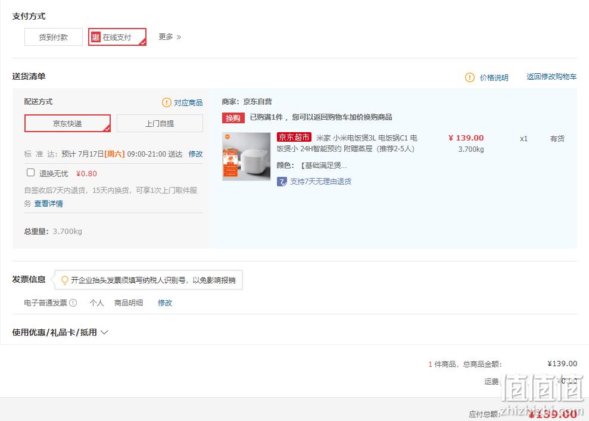Click the lightbulb tip icon
The height and width of the screenshot is (421, 589).
coord(64,280)
